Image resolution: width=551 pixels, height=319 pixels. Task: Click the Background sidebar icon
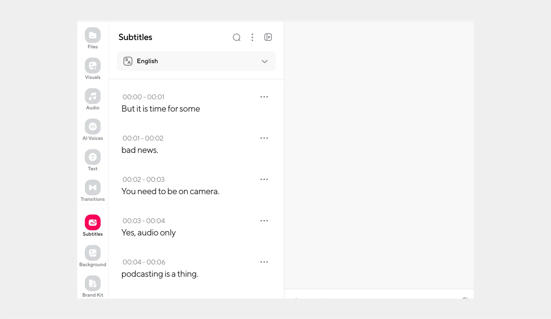[93, 253]
